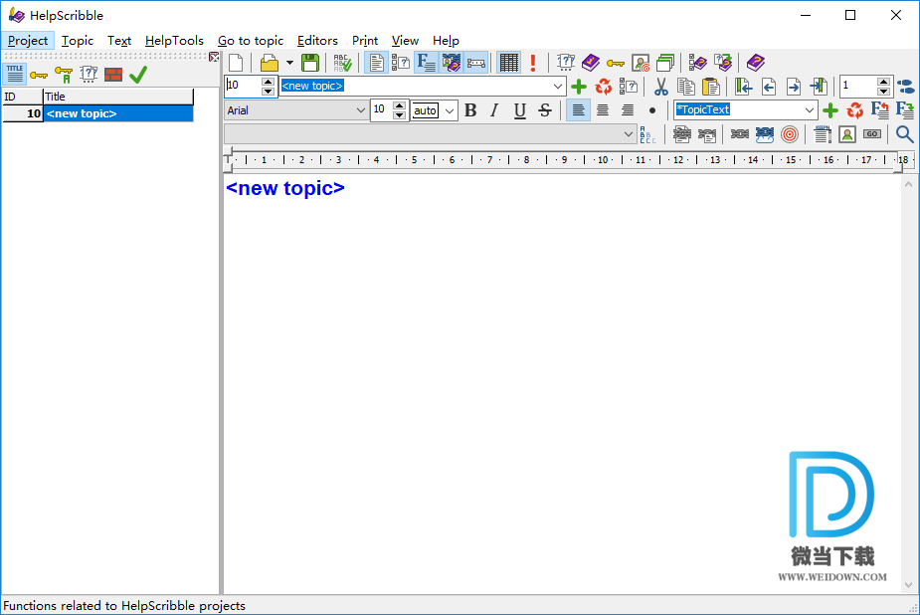Viewport: 920px width, 615px height.
Task: Run the ABC spell check tool
Action: pyautogui.click(x=343, y=63)
